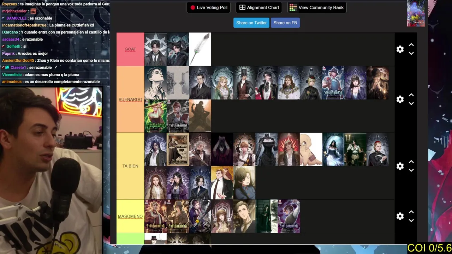This screenshot has width=452, height=254.
Task: Open mrjohnxander's chat name
Action: [14, 11]
